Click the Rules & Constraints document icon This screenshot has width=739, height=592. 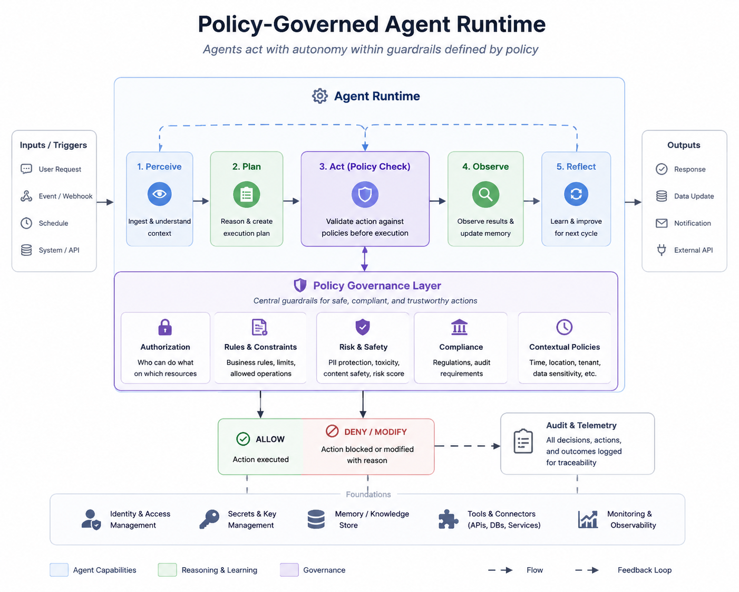click(x=259, y=327)
